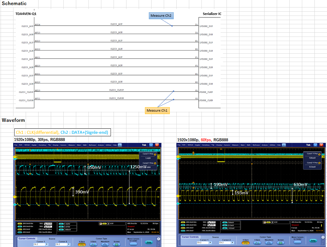This screenshot has width=327, height=247.
Task: Expand menu-bar dropdown arrow in left scope window
Action: pos(120,145)
